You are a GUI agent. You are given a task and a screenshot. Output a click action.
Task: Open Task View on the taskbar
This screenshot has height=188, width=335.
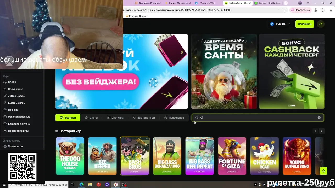point(73,185)
